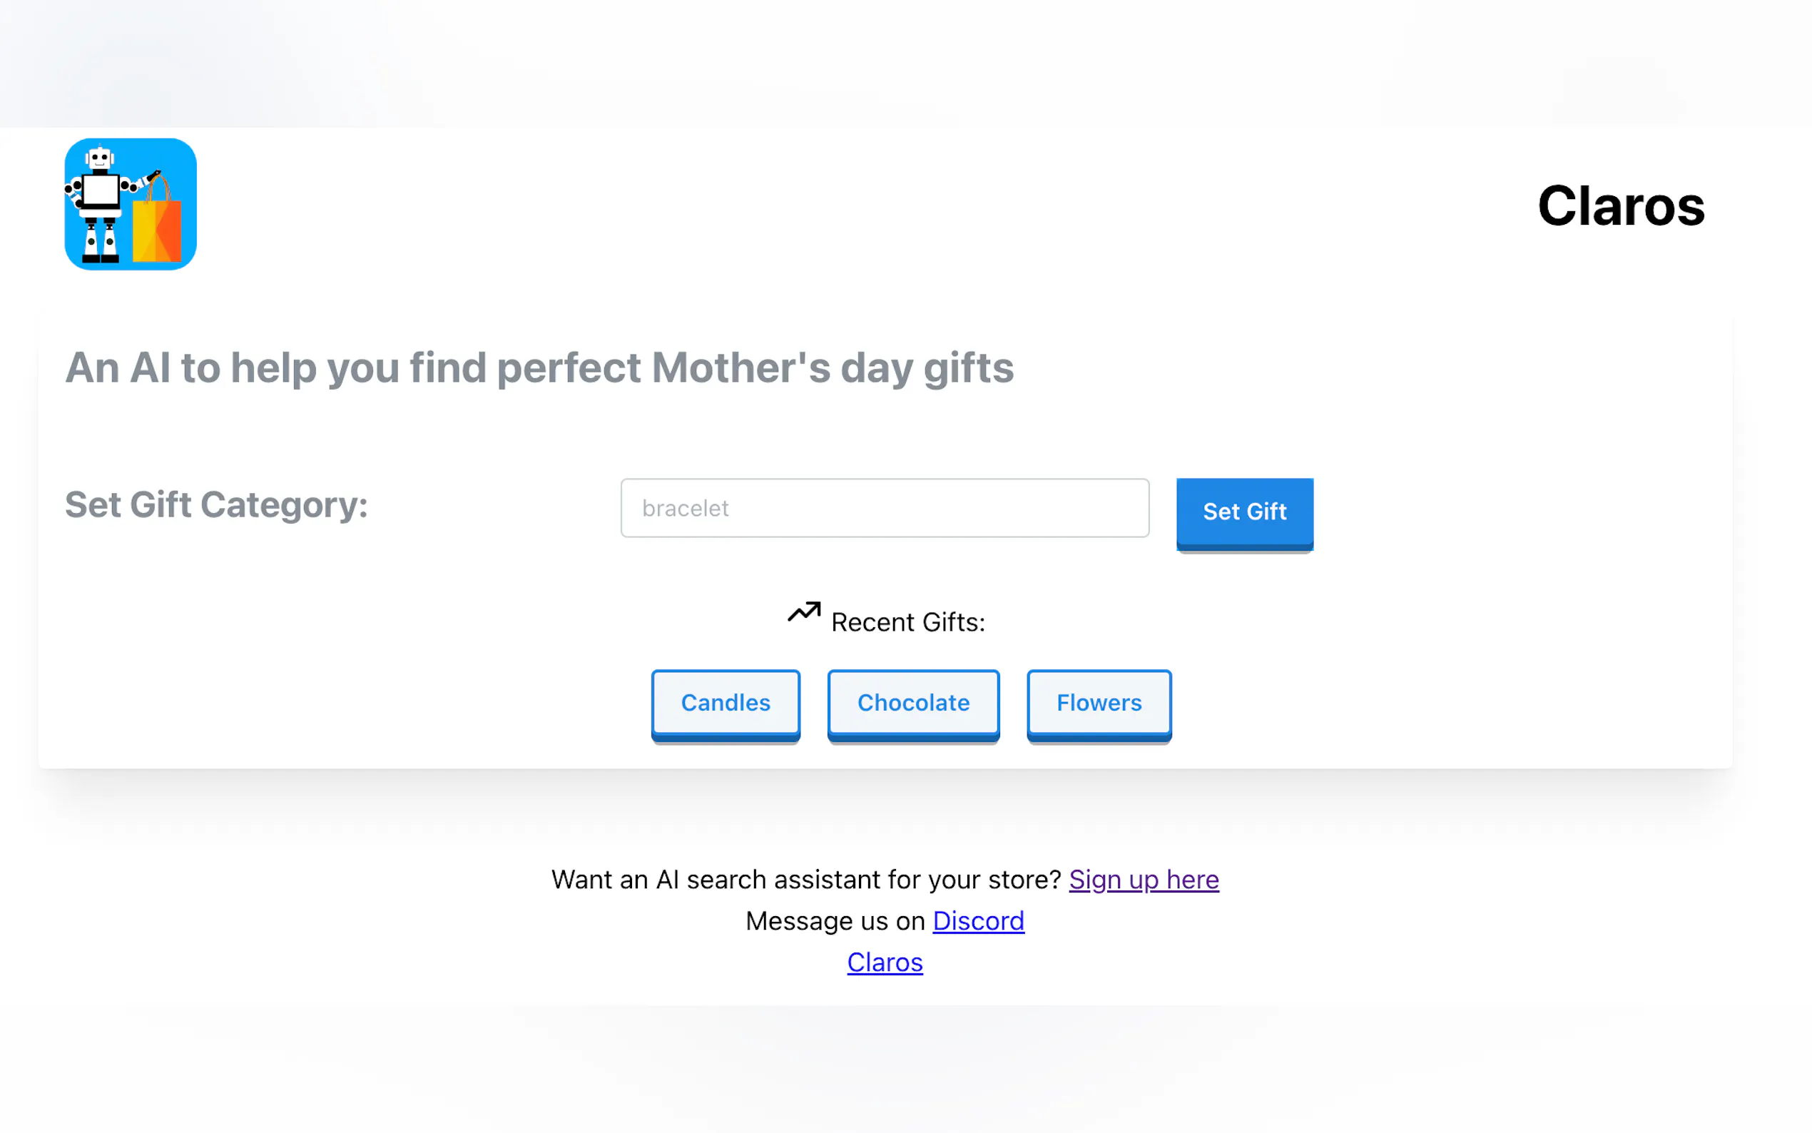
Task: Open the Claros footer link
Action: [x=885, y=961]
